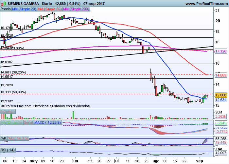This screenshot has width=229, height=164.
Task: Click the jun month axis label
Action: [x=75, y=161]
